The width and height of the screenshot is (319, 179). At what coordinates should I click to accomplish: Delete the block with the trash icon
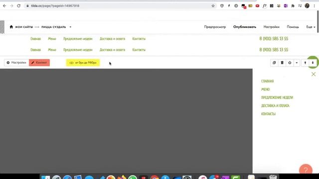tap(282, 63)
